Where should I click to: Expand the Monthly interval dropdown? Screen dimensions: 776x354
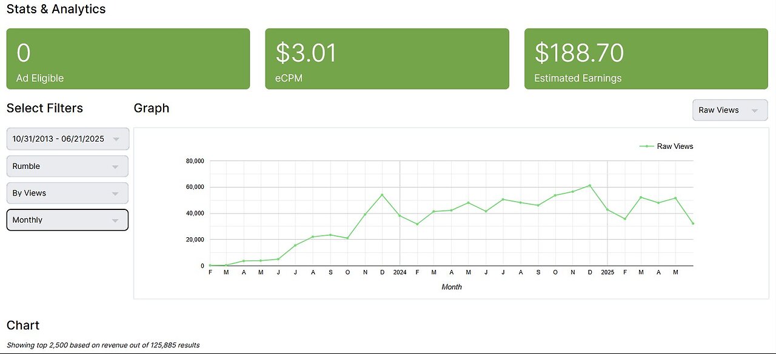67,220
